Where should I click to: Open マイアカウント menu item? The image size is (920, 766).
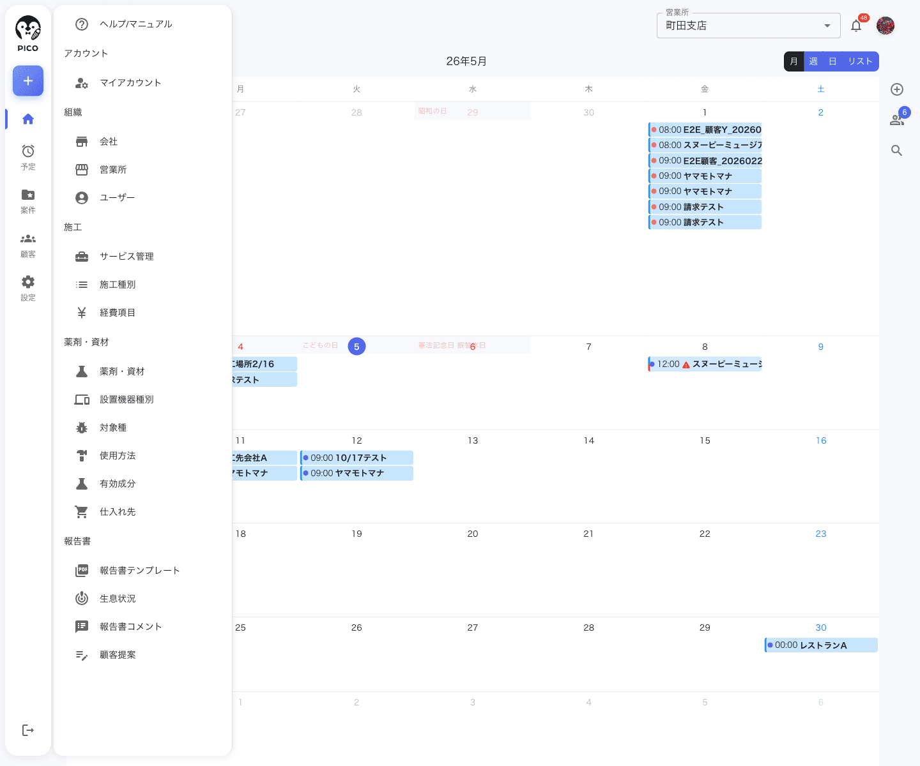142,83
